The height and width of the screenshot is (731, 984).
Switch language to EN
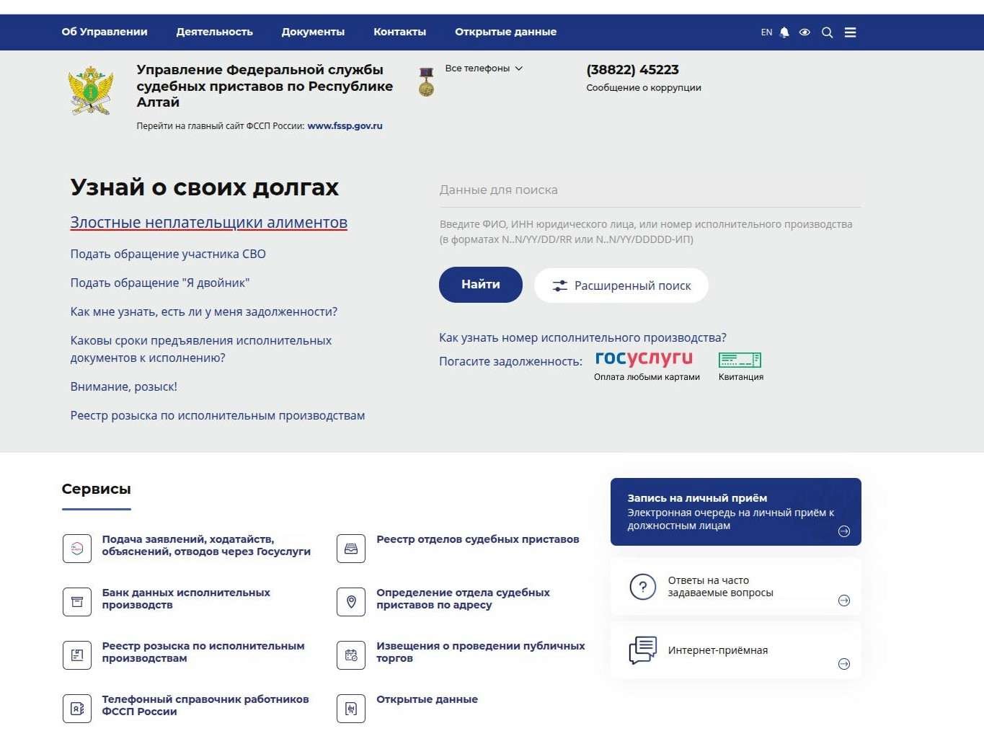coord(766,32)
